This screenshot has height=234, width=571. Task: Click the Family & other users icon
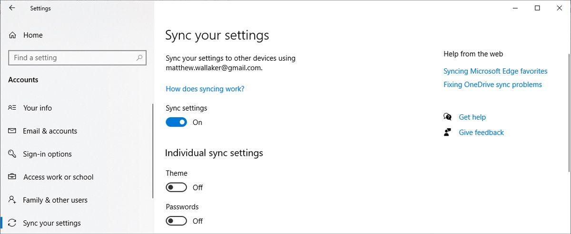point(13,200)
